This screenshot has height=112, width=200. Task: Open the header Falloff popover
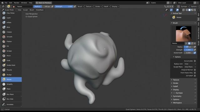click(107, 7)
